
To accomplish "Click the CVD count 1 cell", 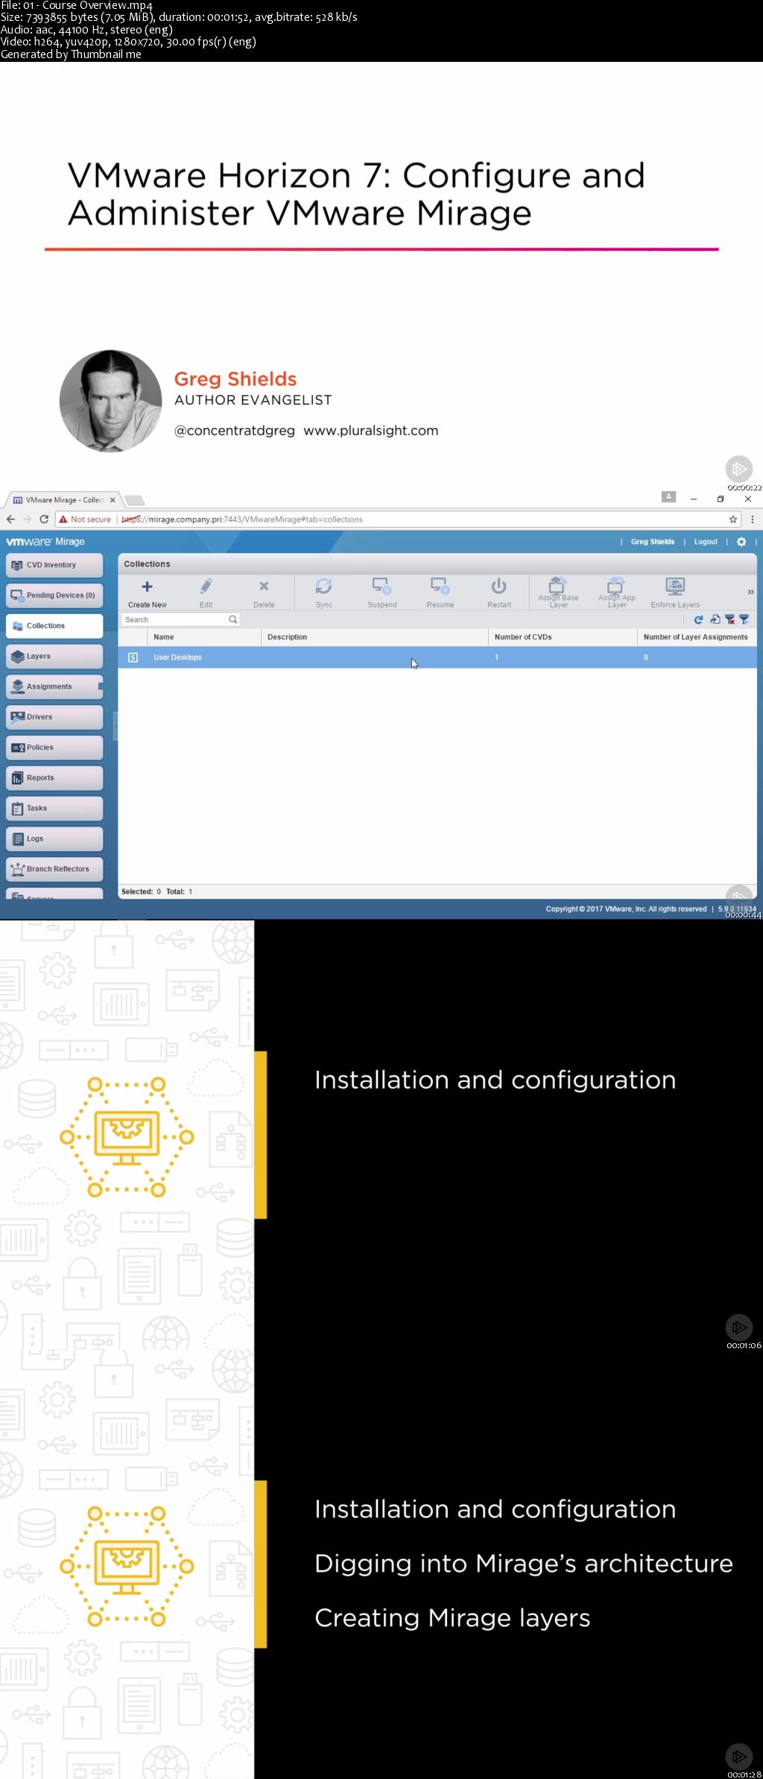I will 496,657.
